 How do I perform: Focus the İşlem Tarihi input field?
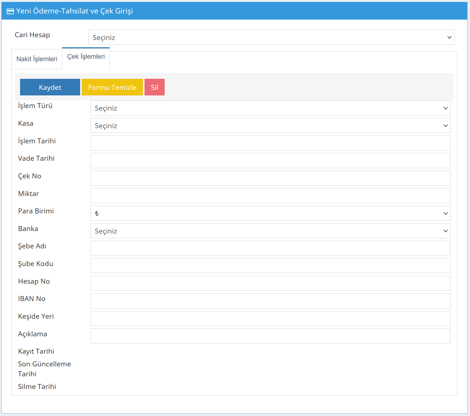click(270, 143)
